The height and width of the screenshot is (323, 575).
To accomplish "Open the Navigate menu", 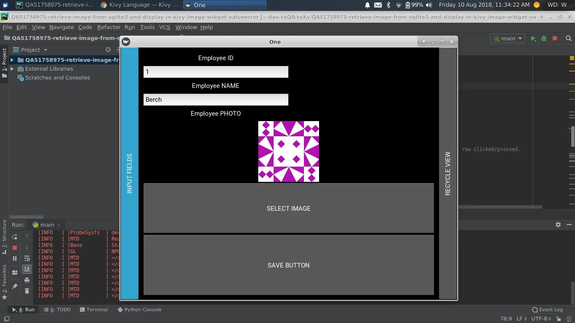I will (61, 27).
